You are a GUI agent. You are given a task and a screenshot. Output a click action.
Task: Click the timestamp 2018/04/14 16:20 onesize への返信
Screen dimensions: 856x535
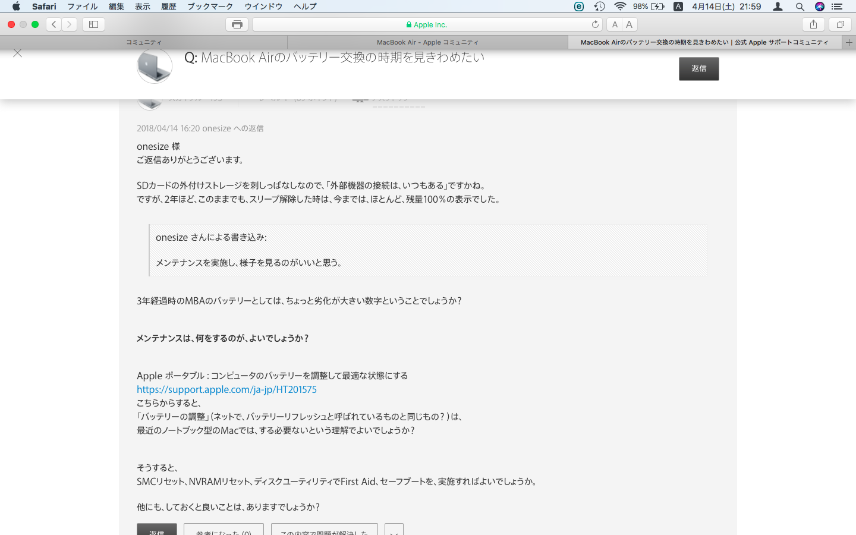click(x=200, y=128)
